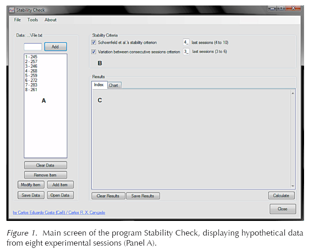Click the data entry text field

point(32,47)
